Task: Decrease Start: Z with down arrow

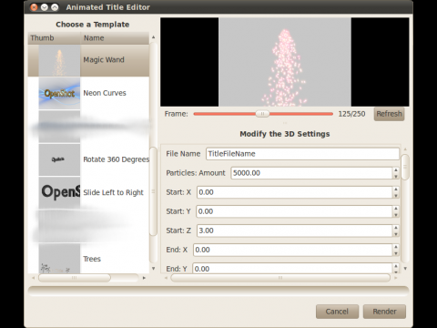Action: coord(396,233)
